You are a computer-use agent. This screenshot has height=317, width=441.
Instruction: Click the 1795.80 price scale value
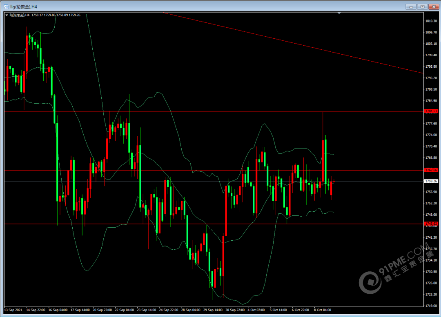tap(431, 67)
